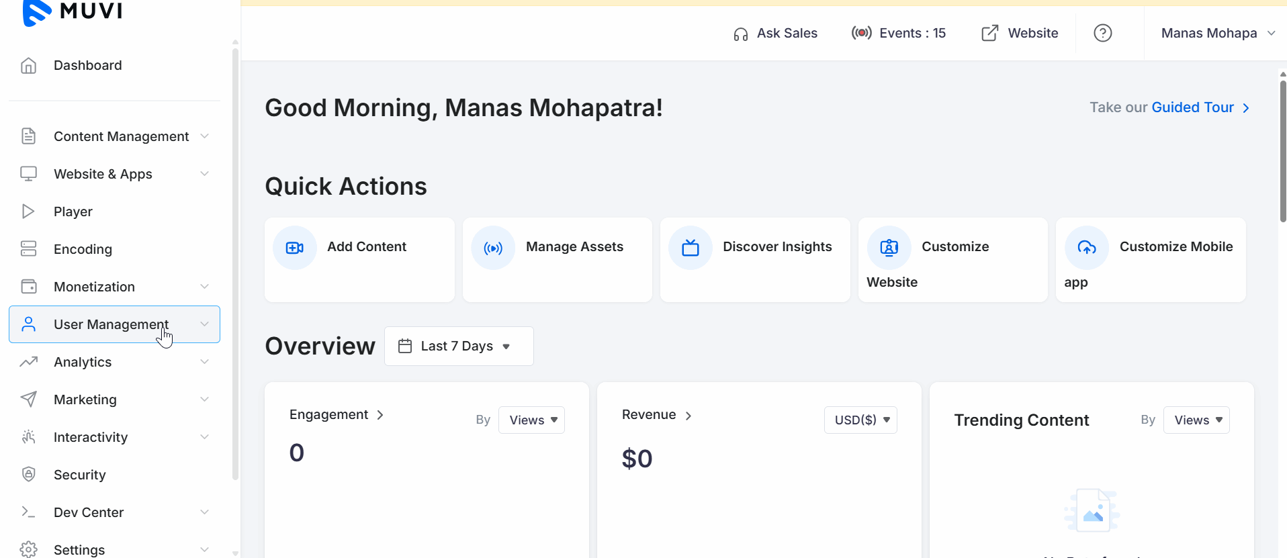Open the Guided Tour link
This screenshot has height=558, width=1287.
1192,107
